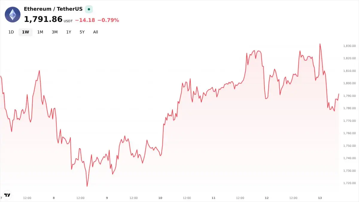Image resolution: width=359 pixels, height=202 pixels.
Task: Click the 1,791.86 price value
Action: 43,19
